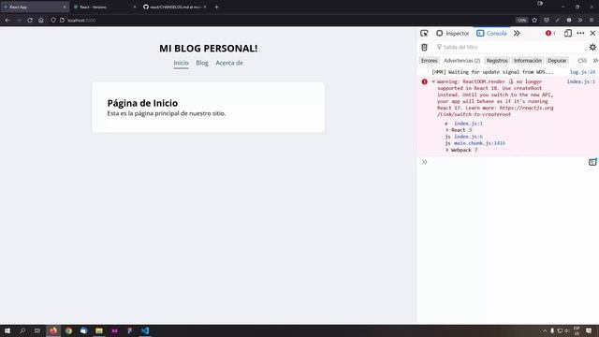Open the Inspector panel tab
Image resolution: width=599 pixels, height=337 pixels.
(453, 34)
